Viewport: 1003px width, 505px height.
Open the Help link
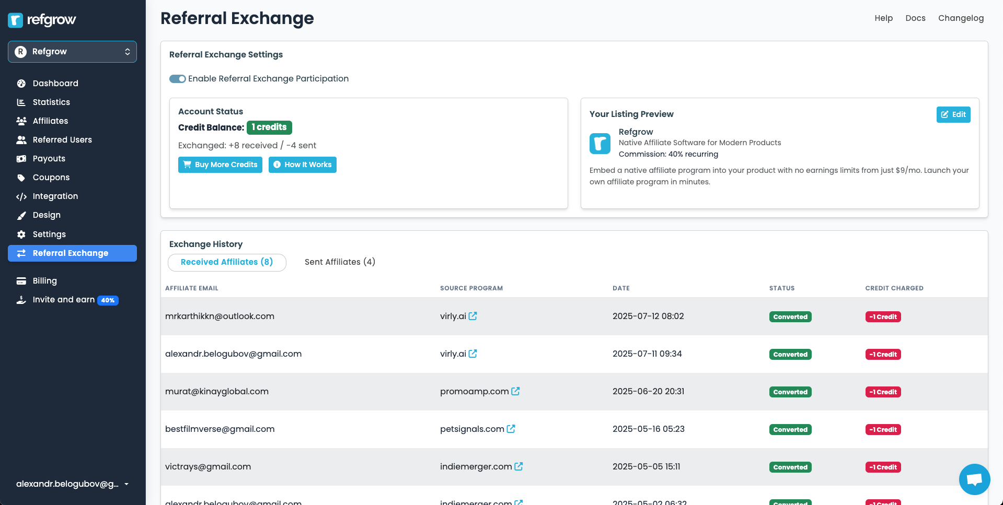point(883,18)
